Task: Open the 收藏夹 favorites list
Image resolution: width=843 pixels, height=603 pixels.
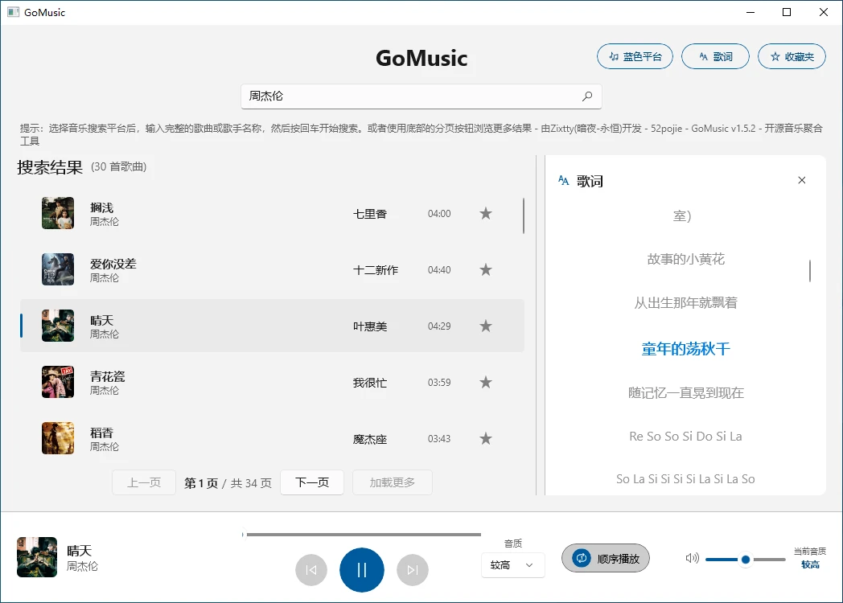Action: pyautogui.click(x=792, y=57)
